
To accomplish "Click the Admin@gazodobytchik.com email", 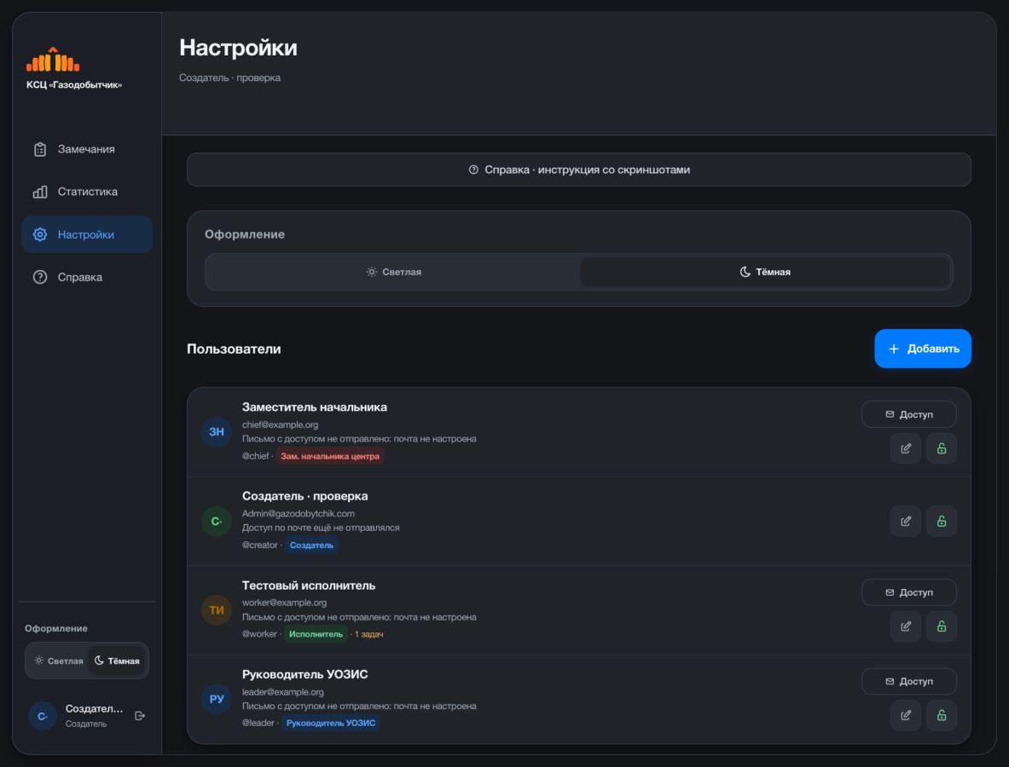I will [x=298, y=514].
